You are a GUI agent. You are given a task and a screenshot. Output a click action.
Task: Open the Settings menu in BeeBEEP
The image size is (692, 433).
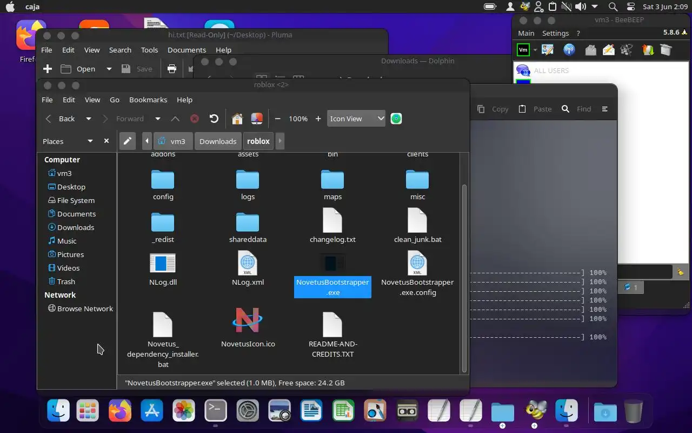[x=555, y=33]
